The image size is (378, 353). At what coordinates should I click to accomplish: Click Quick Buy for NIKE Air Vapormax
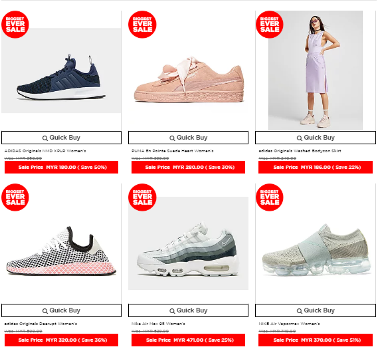pyautogui.click(x=316, y=310)
